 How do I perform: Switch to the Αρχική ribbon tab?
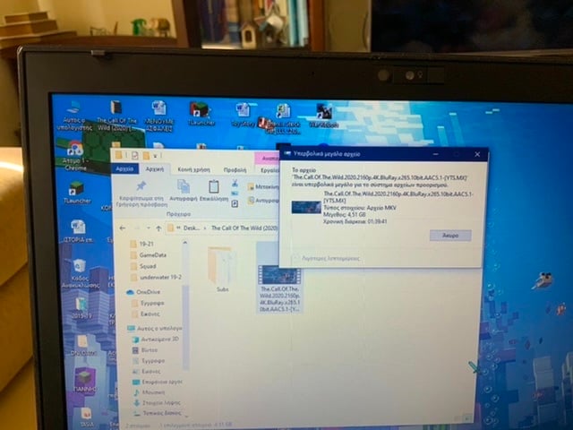click(155, 169)
